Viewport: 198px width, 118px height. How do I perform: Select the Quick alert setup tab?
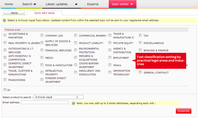coord(44,13)
